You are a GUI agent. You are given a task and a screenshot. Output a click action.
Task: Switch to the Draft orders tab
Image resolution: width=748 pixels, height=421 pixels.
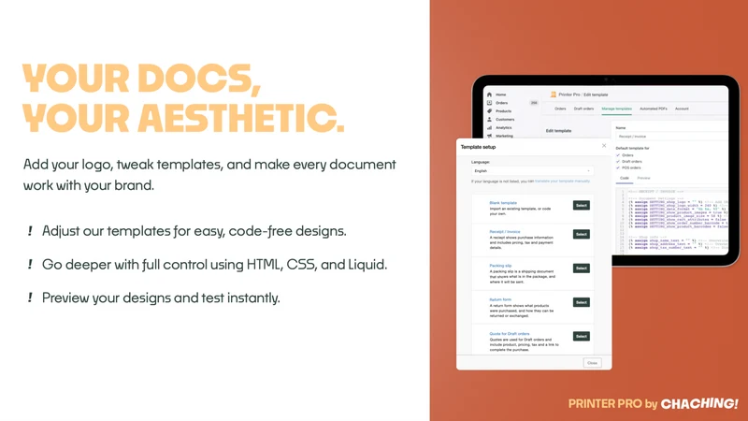(583, 109)
